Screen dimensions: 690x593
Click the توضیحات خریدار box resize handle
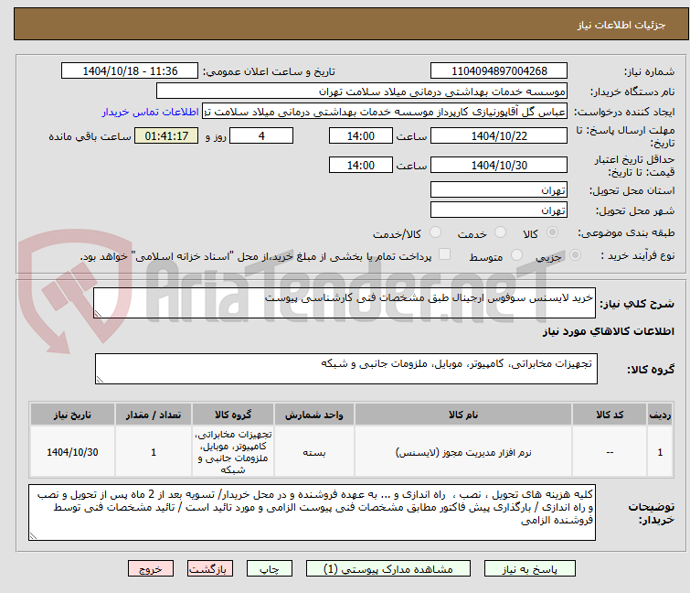[33, 536]
